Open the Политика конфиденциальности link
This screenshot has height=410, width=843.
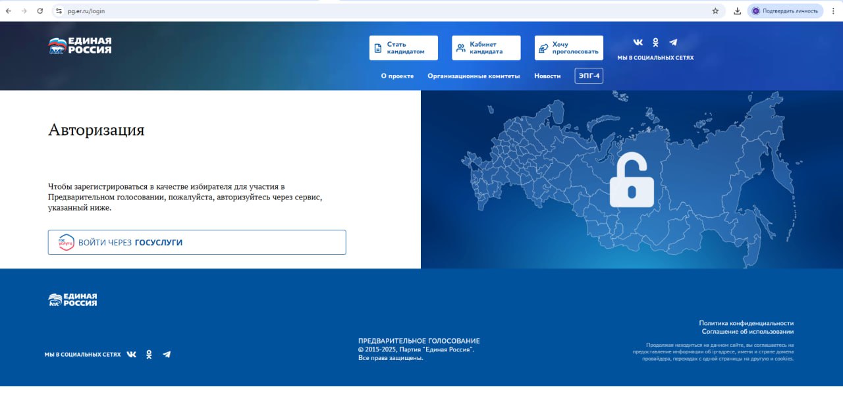[746, 323]
